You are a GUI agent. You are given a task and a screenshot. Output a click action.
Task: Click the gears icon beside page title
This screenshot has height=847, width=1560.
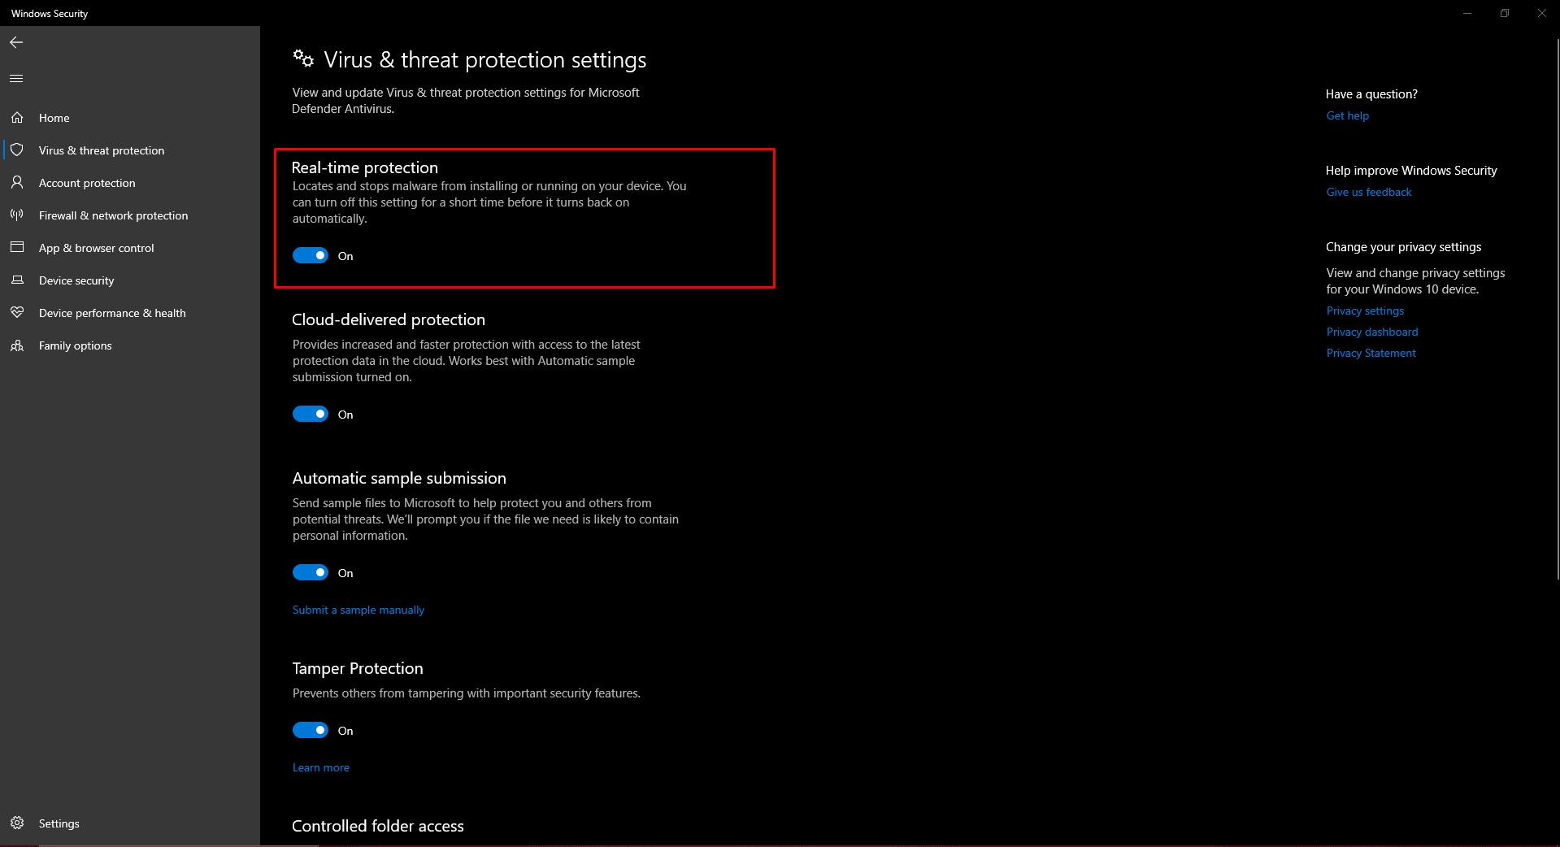coord(303,59)
